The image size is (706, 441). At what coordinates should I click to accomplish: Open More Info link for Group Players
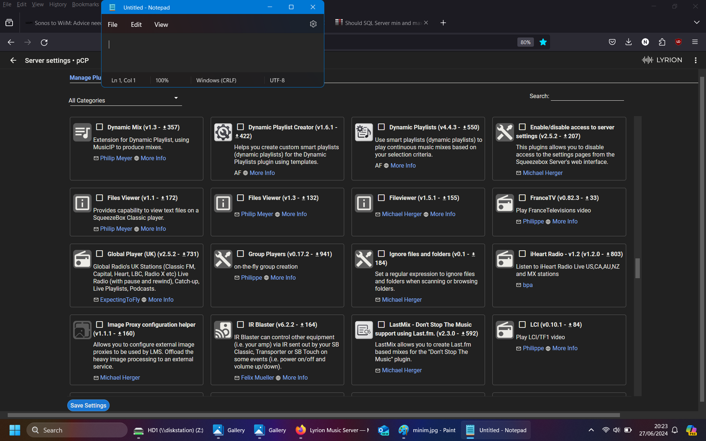coord(283,277)
